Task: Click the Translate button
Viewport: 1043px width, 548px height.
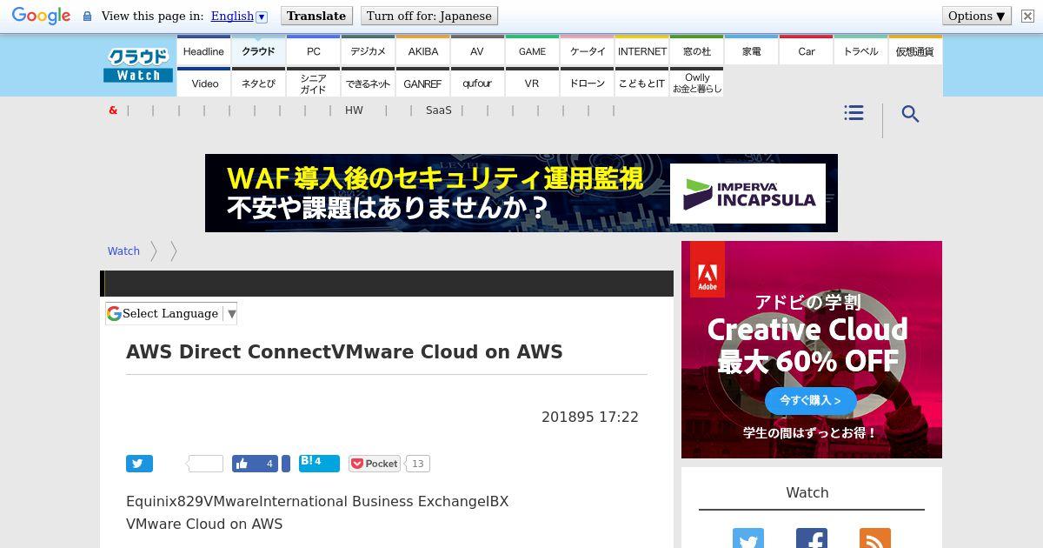Action: pyautogui.click(x=316, y=16)
